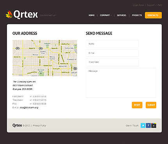Image resolution: width=168 pixels, height=144 pixels.
Task: Open the Support link at top
Action: click(x=150, y=5)
